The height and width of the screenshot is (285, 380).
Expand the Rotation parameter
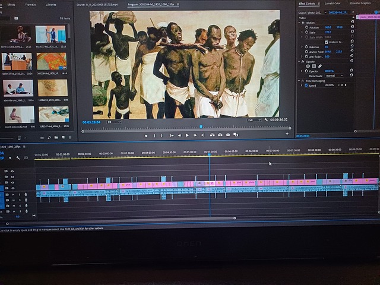click(302, 47)
